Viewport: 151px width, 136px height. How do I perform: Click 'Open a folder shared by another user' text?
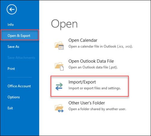[97, 109]
